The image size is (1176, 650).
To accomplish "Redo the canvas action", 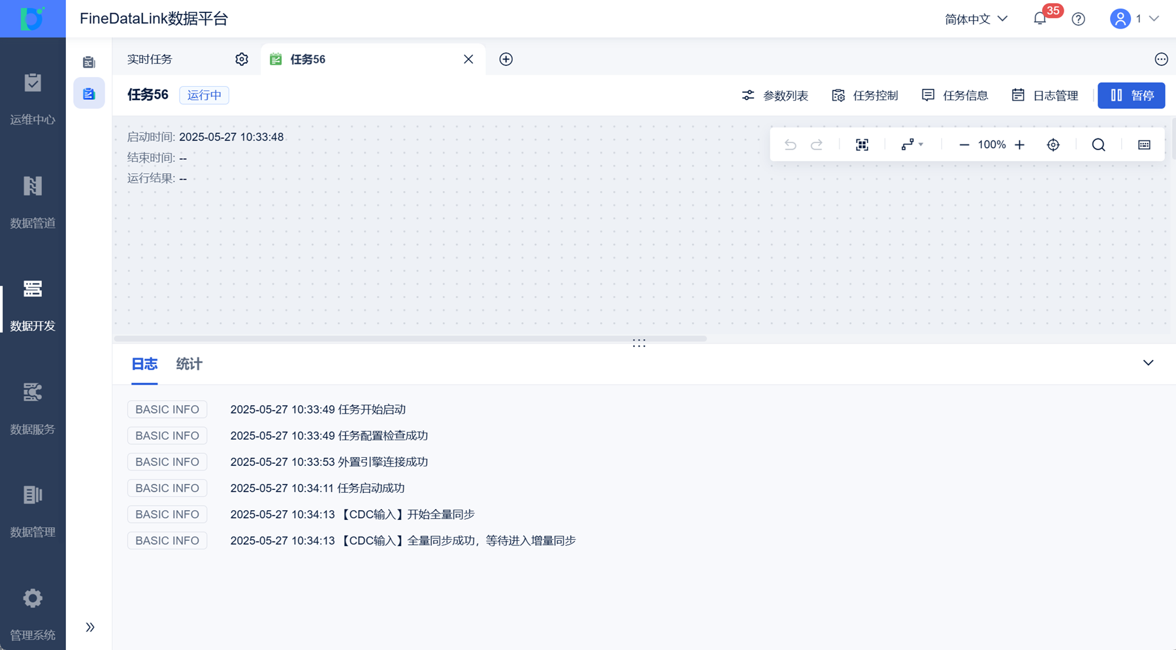I will coord(817,144).
